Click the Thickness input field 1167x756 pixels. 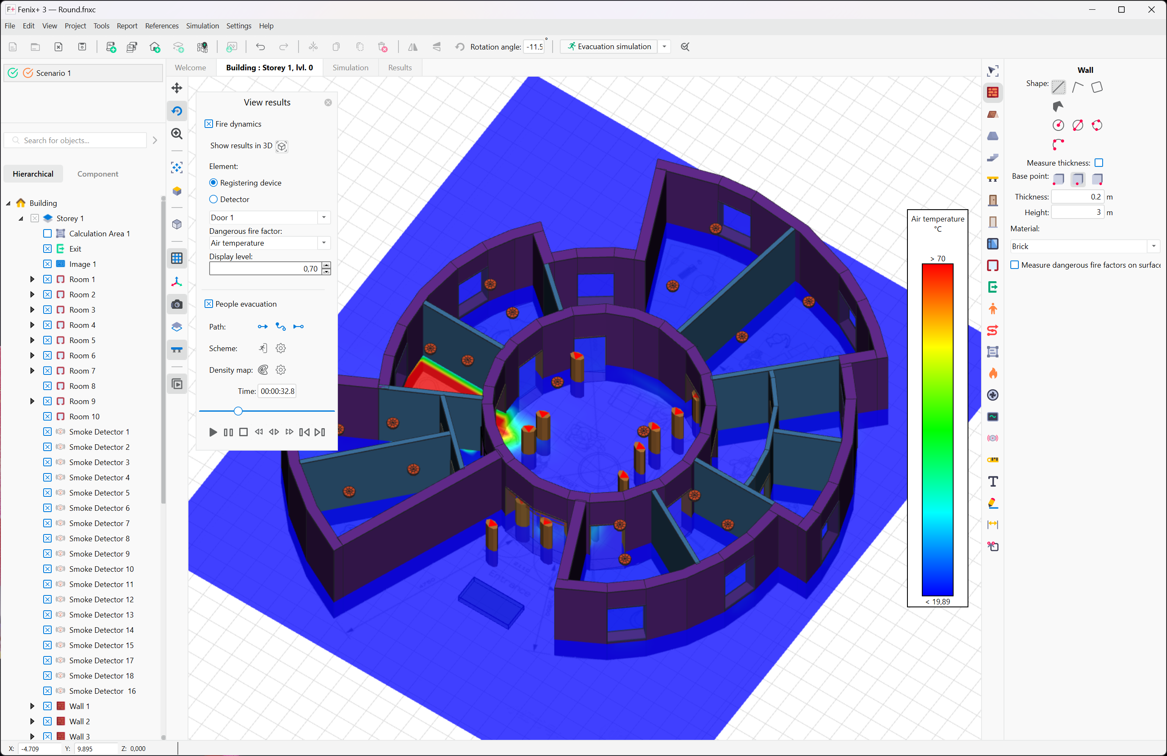click(1077, 197)
